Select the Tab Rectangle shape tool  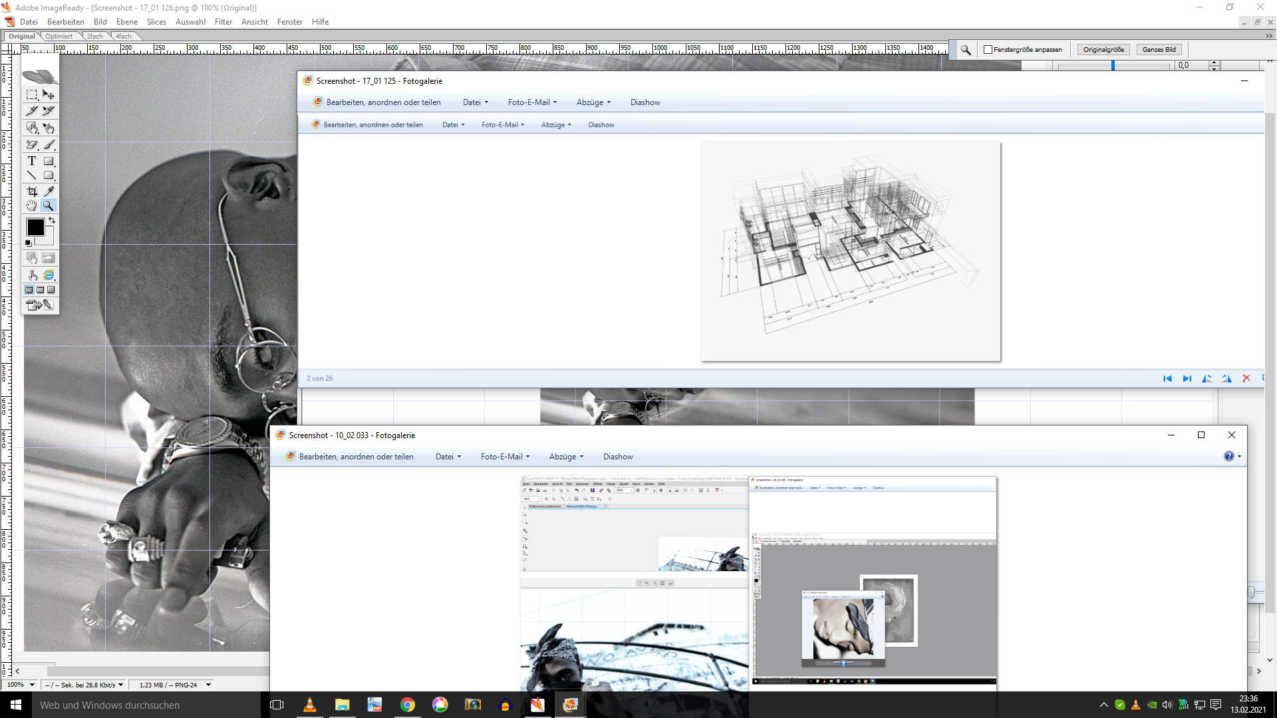(x=49, y=176)
